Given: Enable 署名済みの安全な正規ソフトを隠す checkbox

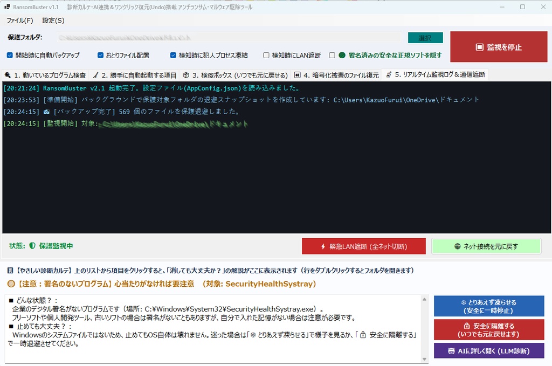Looking at the screenshot, I should 332,56.
